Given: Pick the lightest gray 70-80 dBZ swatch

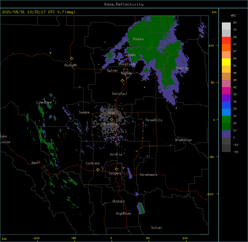Looking at the screenshot, I should coord(226,26).
